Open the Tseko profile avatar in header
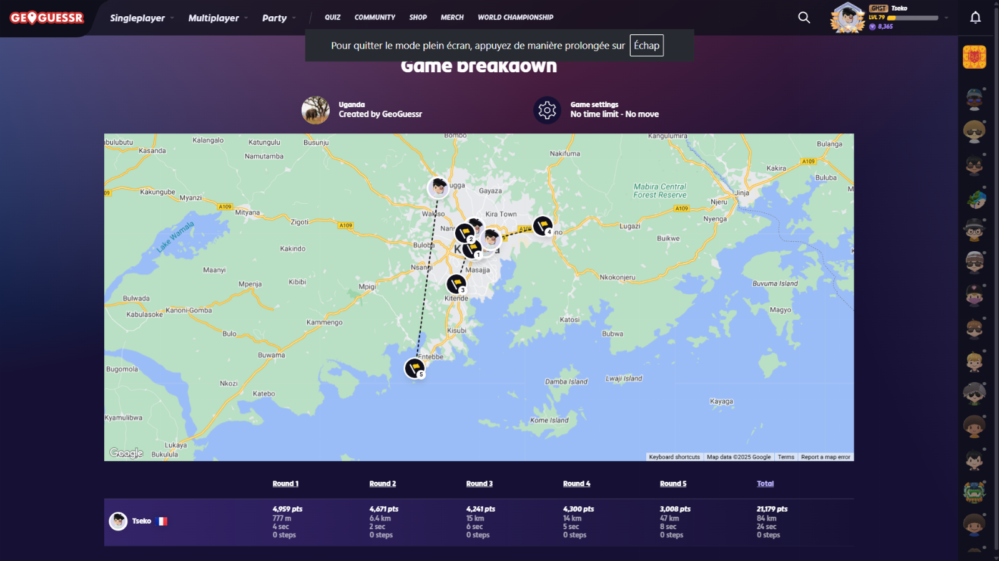Screen dimensions: 999x561 coord(847,17)
